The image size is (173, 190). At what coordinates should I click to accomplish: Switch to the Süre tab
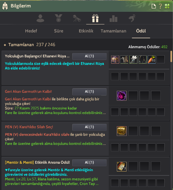click(59, 31)
